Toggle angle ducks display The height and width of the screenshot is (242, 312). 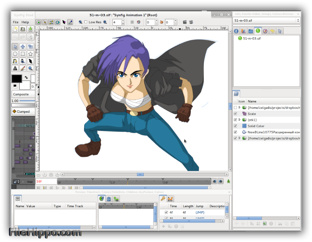(x=70, y=22)
